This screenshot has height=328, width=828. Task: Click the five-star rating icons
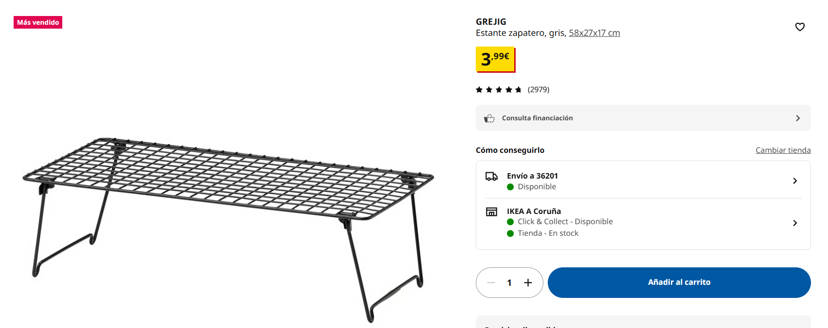pyautogui.click(x=499, y=90)
